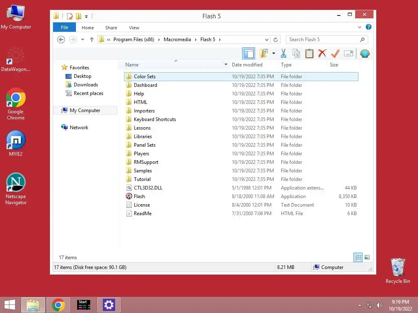418x313 pixels.
Task: Click the folder options toolbar icon
Action: [x=264, y=53]
